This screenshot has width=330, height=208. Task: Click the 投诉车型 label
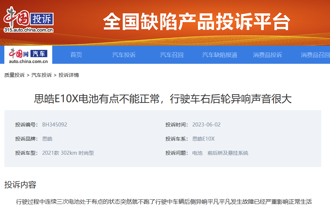coord(26,153)
